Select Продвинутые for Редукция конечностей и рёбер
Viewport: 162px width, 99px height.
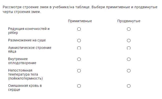coord(129,29)
